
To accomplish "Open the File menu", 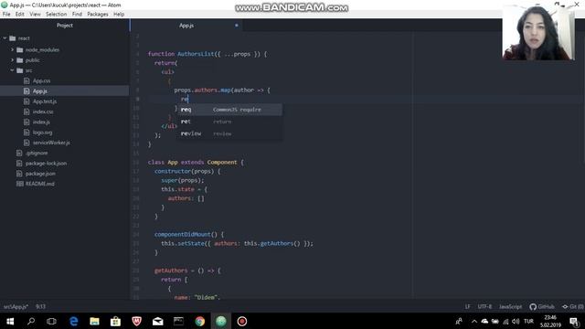I will click(6, 15).
